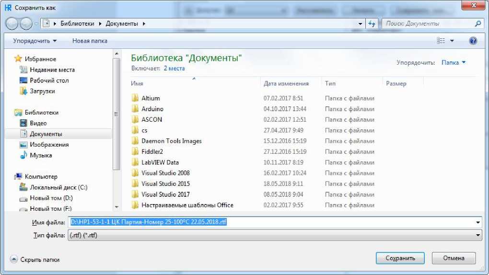Expand the Тип файла dropdown
The width and height of the screenshot is (489, 275).
click(477, 235)
